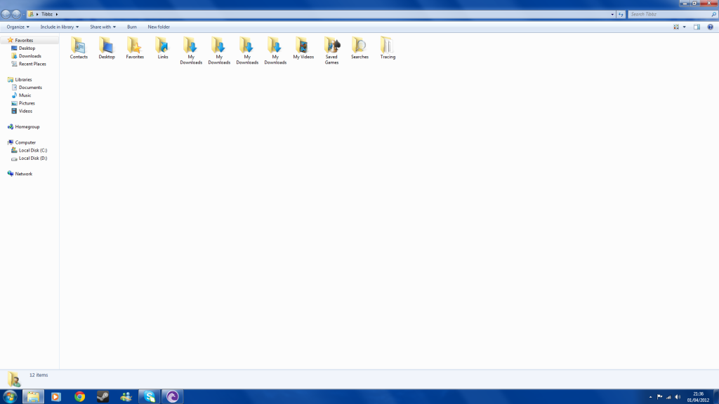This screenshot has height=404, width=719.
Task: Go back with the Back arrow button
Action: click(x=6, y=14)
